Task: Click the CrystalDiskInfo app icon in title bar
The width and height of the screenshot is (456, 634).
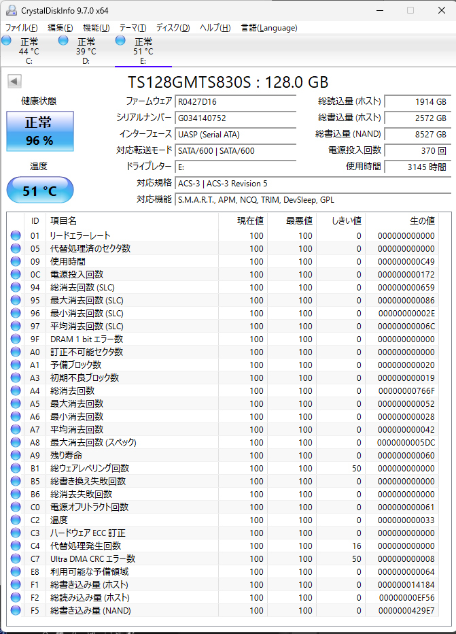Action: point(12,10)
